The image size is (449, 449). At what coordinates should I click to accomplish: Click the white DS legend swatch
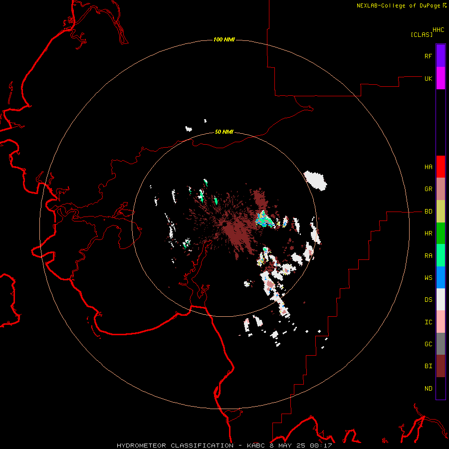point(441,299)
